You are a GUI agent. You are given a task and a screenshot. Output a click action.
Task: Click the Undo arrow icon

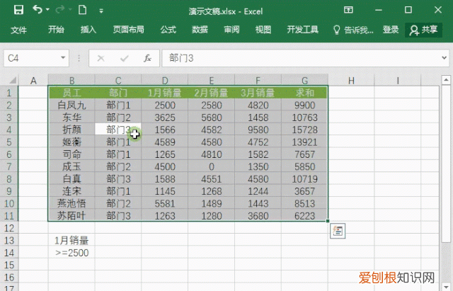(x=38, y=9)
